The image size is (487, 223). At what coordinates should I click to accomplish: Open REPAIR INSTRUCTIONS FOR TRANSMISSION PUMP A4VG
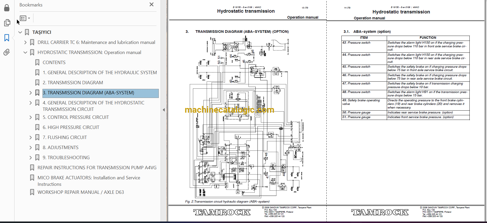[x=97, y=168]
